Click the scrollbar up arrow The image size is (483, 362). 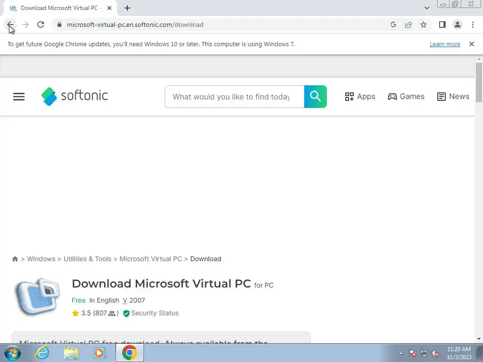pos(479,59)
